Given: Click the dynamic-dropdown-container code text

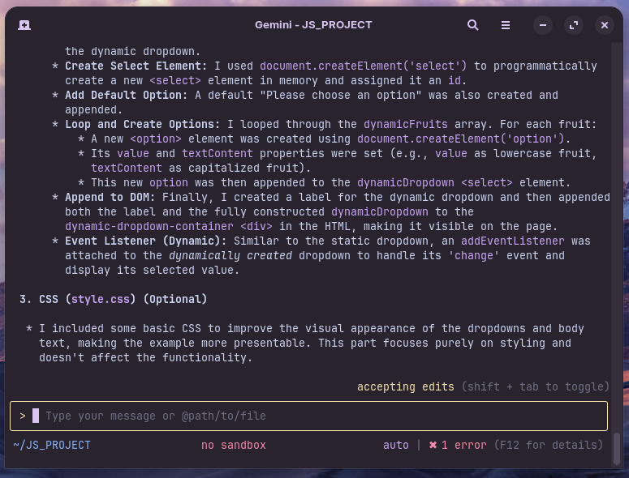Looking at the screenshot, I should (149, 226).
